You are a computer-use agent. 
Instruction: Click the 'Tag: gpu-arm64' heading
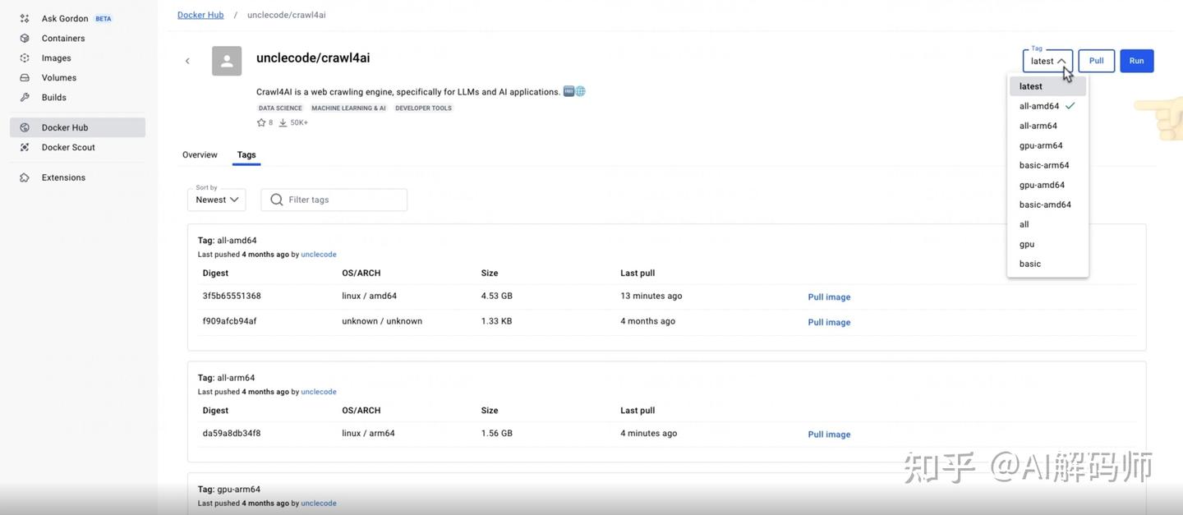coord(229,490)
